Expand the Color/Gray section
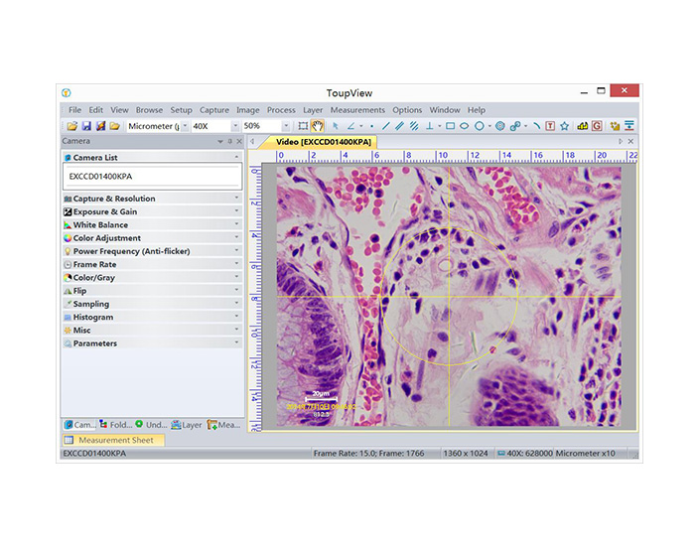 (x=152, y=278)
